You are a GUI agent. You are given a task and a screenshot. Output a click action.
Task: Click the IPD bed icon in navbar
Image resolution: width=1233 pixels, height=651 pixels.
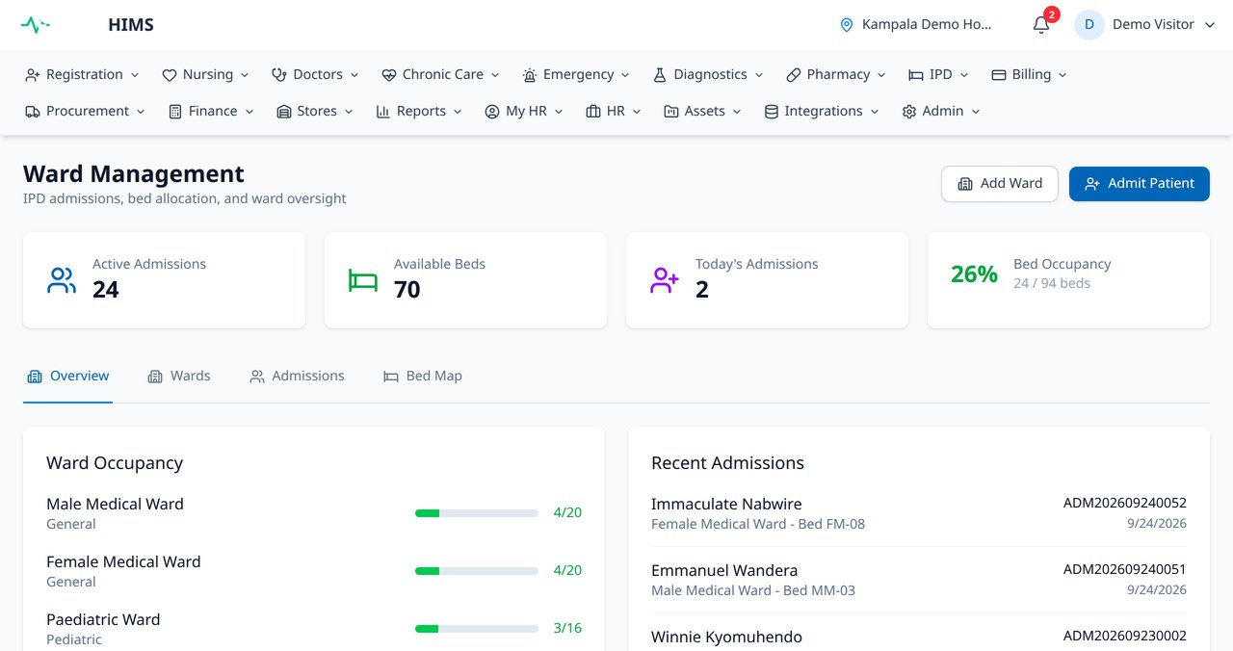pos(916,75)
